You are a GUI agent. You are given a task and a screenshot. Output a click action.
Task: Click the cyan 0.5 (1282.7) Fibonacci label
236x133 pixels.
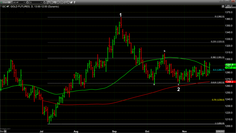pos(219,70)
